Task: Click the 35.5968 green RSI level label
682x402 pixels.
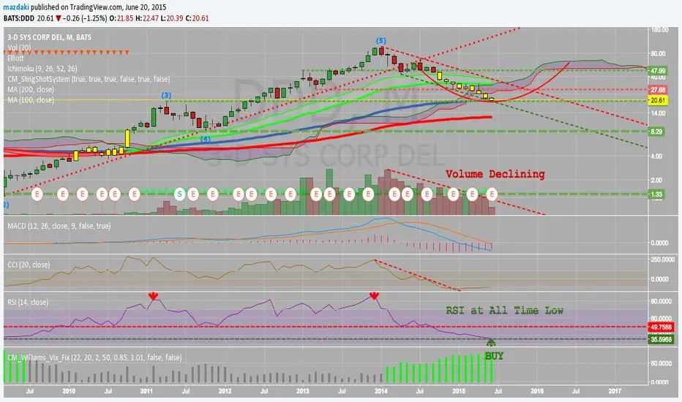Action: 661,339
